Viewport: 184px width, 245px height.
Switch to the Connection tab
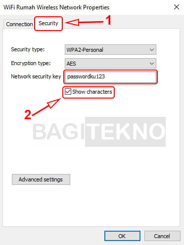(x=19, y=24)
